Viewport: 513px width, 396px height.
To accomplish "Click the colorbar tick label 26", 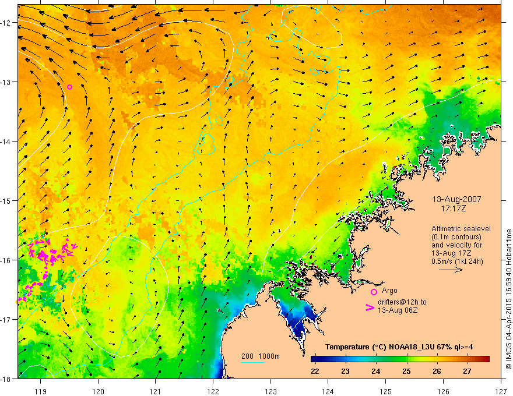I will 437,371.
